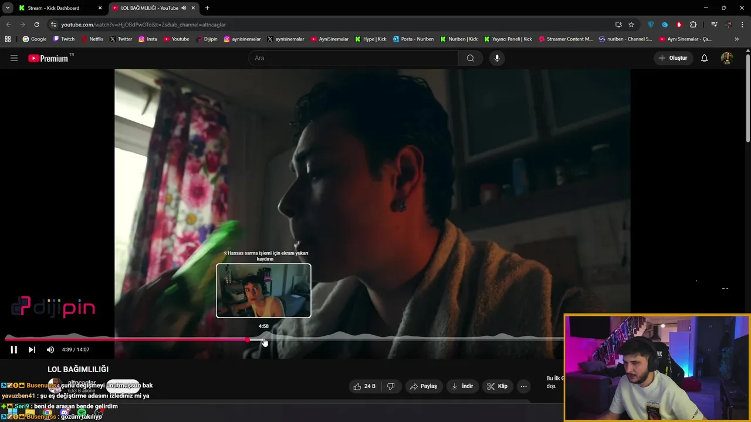The image size is (751, 422).
Task: Click the address bar URL
Action: point(144,25)
